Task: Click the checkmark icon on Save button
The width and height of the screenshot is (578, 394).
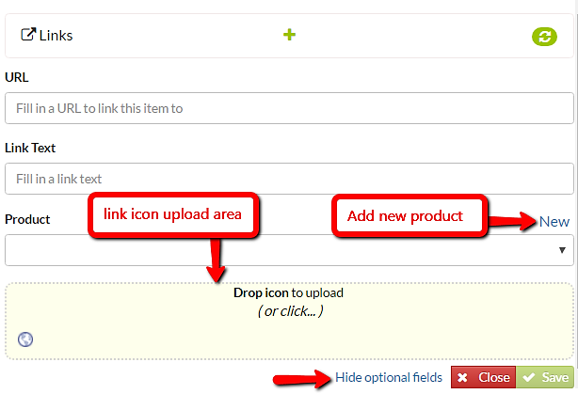Action: [530, 378]
